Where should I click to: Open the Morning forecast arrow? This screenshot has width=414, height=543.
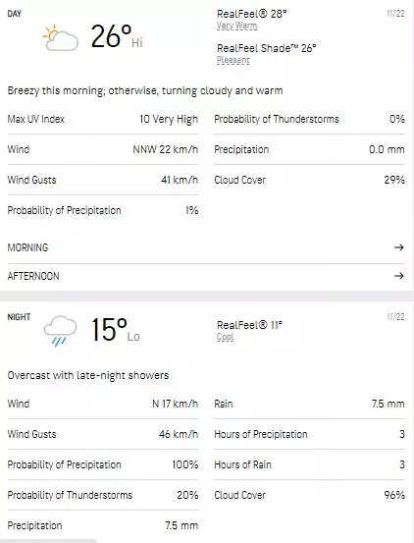[x=399, y=247]
